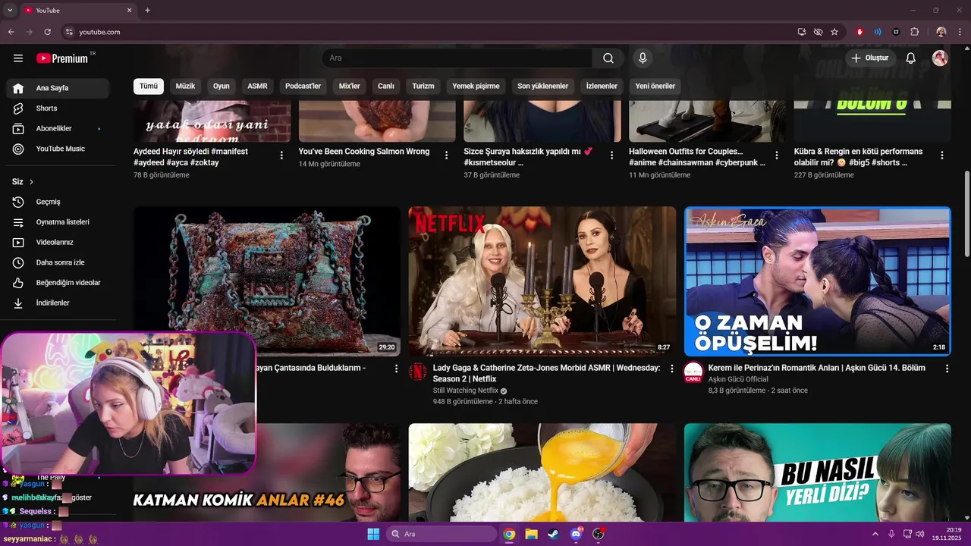971x546 pixels.
Task: Click the page vertical scrollbar thumb
Action: pyautogui.click(x=966, y=214)
